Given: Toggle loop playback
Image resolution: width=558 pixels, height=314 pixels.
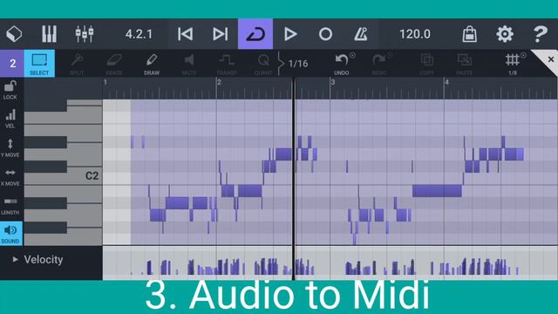Looking at the screenshot, I should [x=255, y=34].
